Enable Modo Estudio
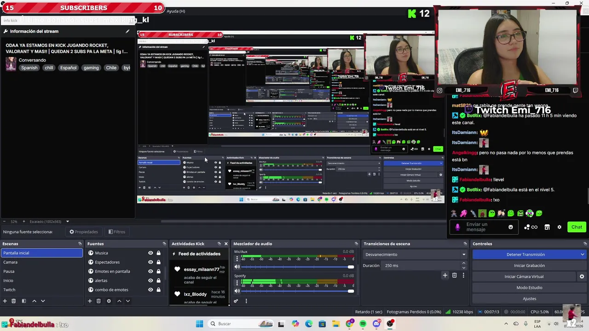This screenshot has height=331, width=589. coord(529,288)
